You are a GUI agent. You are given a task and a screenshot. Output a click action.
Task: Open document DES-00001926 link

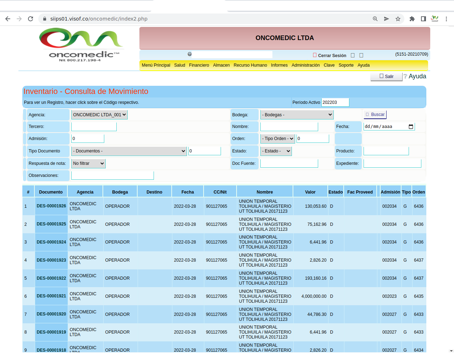(51, 206)
